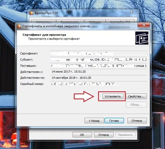Click the disabled Обзор... button

pos(136,105)
